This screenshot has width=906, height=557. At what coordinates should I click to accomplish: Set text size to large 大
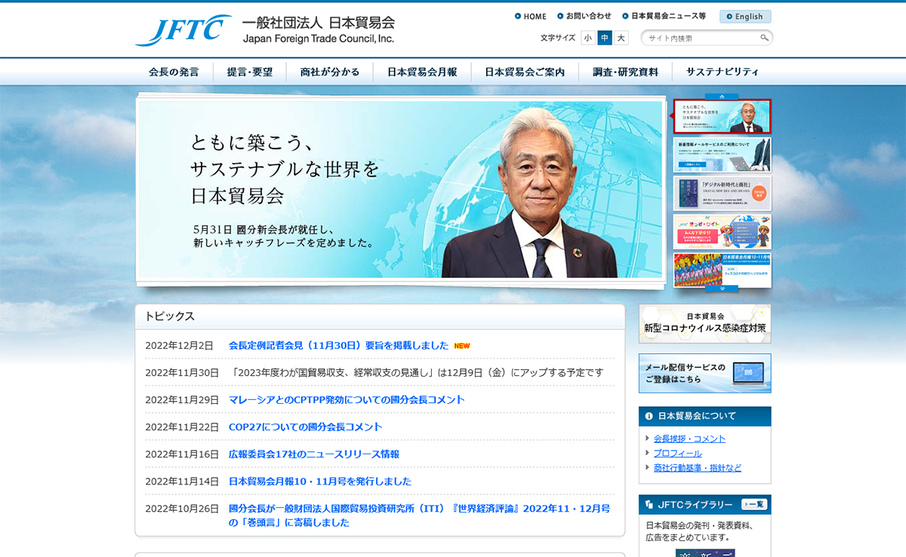click(621, 38)
